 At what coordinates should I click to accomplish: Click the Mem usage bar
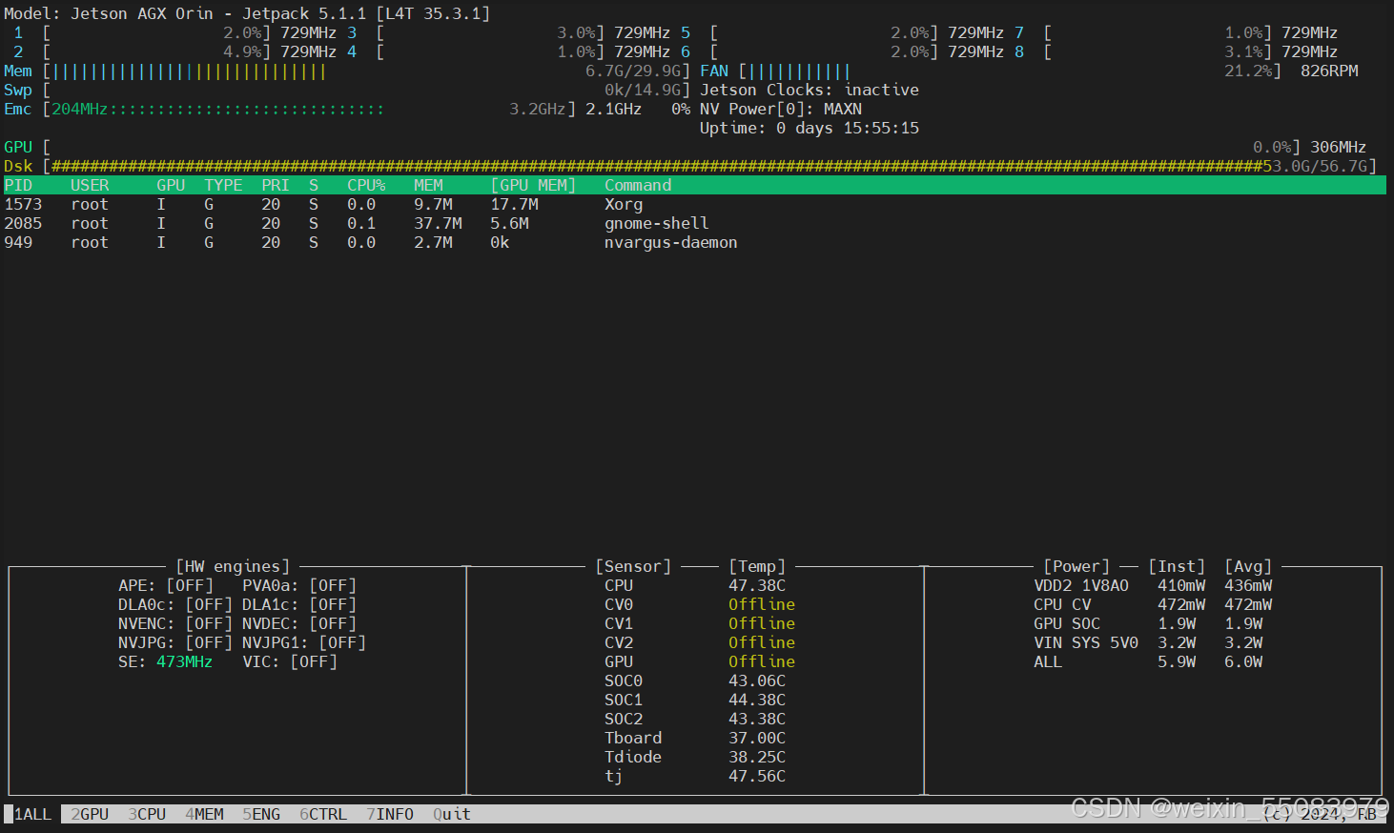click(x=366, y=71)
